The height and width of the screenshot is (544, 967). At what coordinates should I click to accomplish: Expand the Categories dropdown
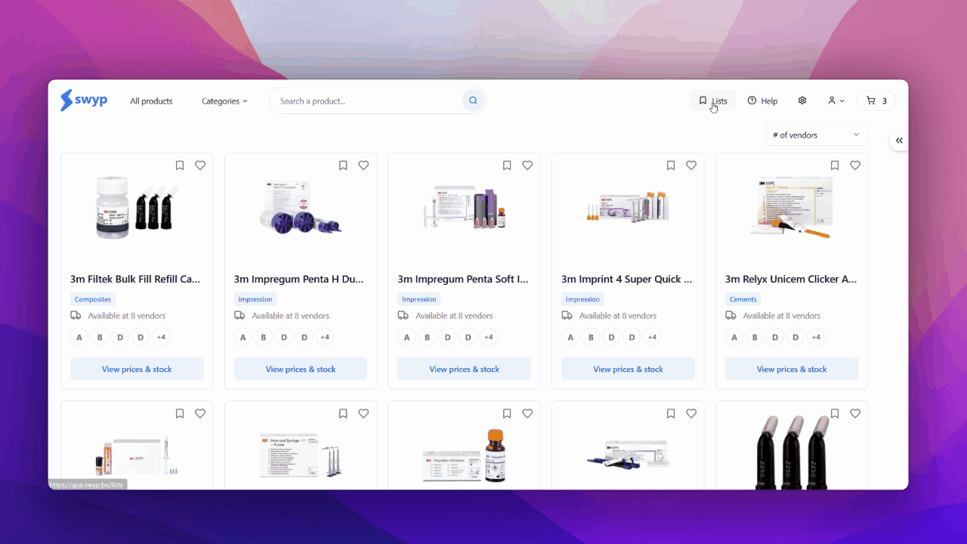click(x=224, y=101)
